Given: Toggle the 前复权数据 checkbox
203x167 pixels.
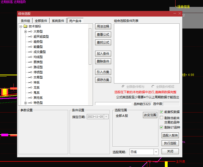Looking at the screenshot, I should pyautogui.click(x=161, y=112).
